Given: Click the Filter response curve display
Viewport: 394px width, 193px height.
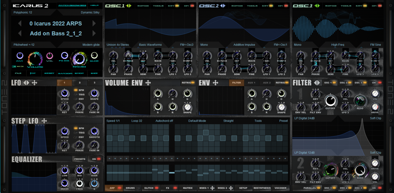Looking at the screenshot, I should [x=338, y=135].
